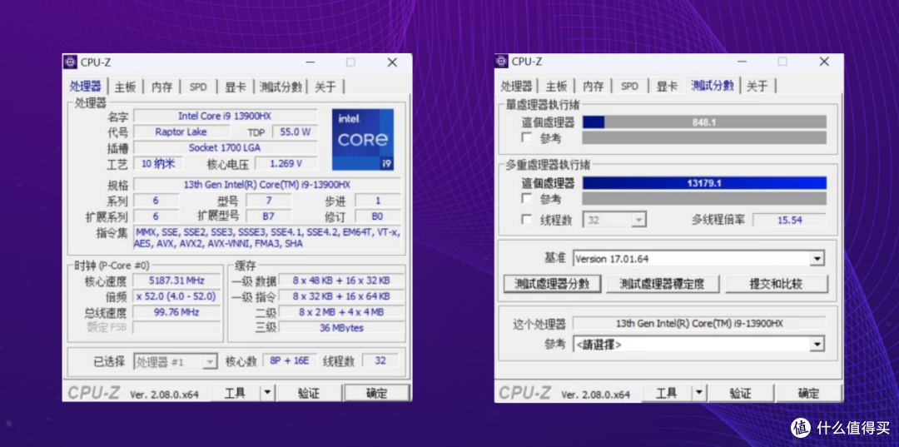Expand the 基准 Version 17.01.64 dropdown
Image resolution: width=899 pixels, height=447 pixels.
pos(817,258)
